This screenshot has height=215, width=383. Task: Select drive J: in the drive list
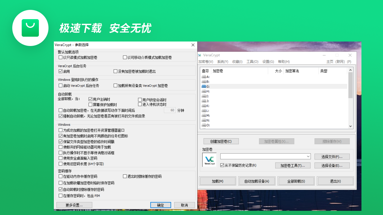tap(209, 101)
